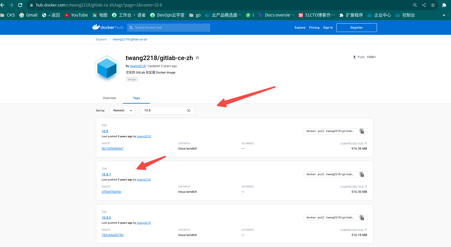Screen dimensions: 451x247
Task: Open the 10.8.7 tag link
Action: [x=106, y=174]
